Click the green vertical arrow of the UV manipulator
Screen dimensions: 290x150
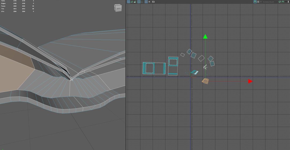pyautogui.click(x=205, y=37)
